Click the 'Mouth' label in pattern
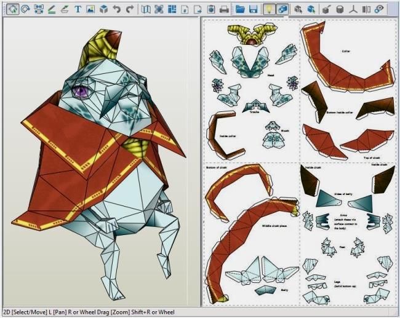Image resolution: width=400 pixels, height=318 pixels. coord(285,130)
